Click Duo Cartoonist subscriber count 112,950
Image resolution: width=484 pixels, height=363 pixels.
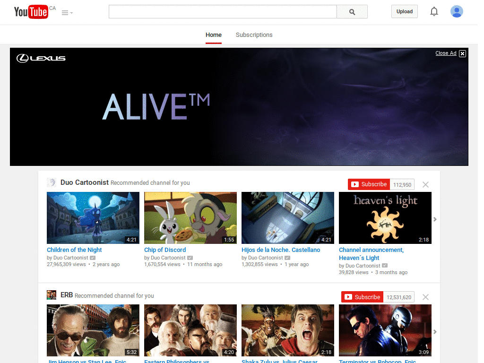[402, 185]
